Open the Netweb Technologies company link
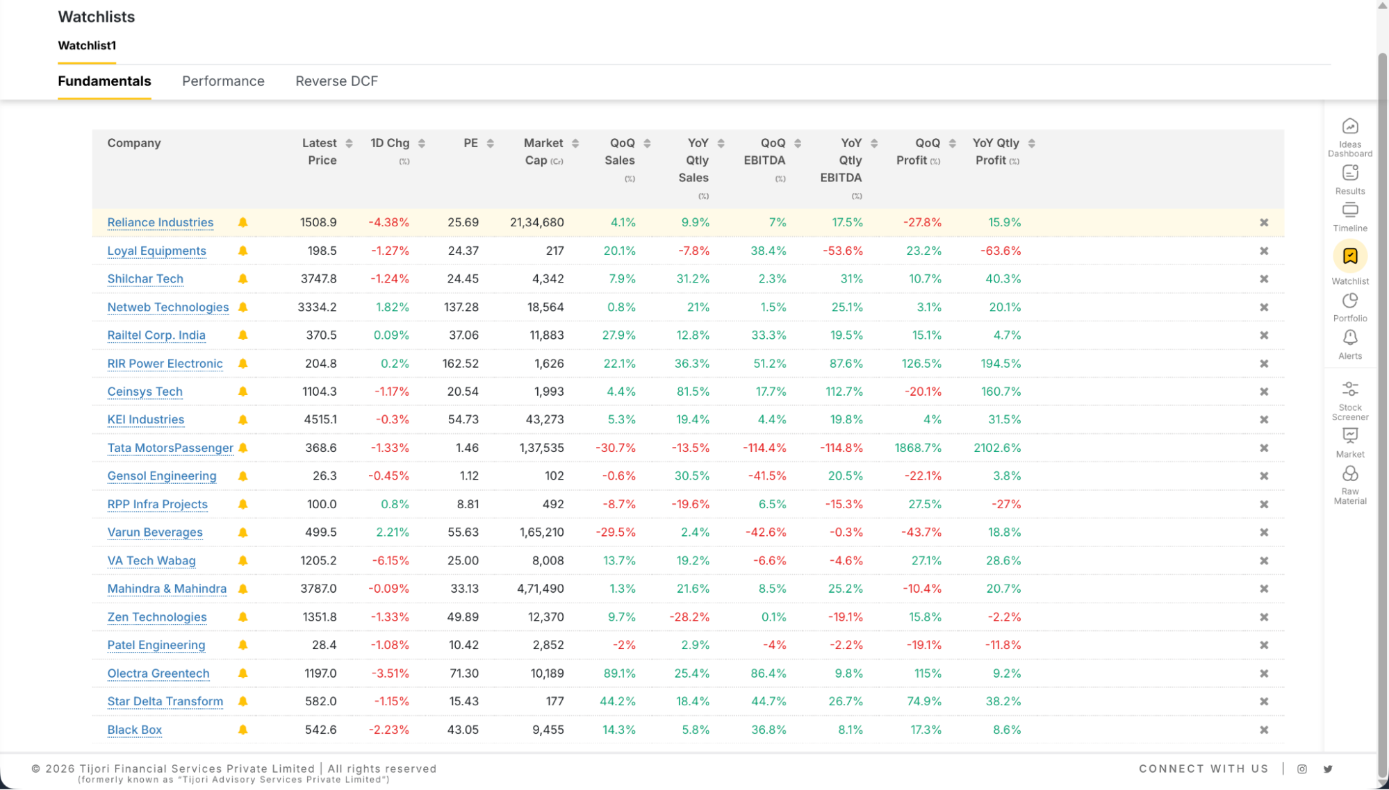Image resolution: width=1389 pixels, height=790 pixels. coord(167,308)
